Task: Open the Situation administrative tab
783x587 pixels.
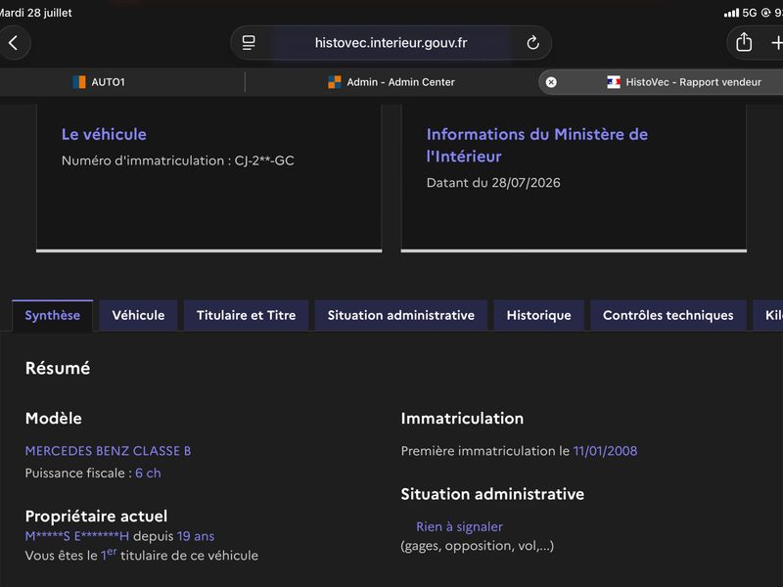Action: coord(401,315)
